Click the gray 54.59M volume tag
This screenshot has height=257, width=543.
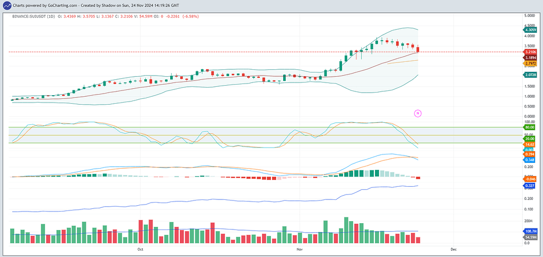[530, 237]
